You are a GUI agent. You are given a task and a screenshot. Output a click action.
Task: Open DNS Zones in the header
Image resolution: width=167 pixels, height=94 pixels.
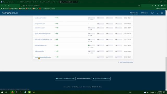pos(145,13)
